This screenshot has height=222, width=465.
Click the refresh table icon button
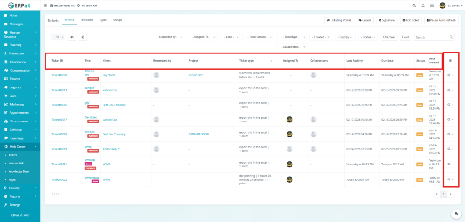click(x=83, y=37)
